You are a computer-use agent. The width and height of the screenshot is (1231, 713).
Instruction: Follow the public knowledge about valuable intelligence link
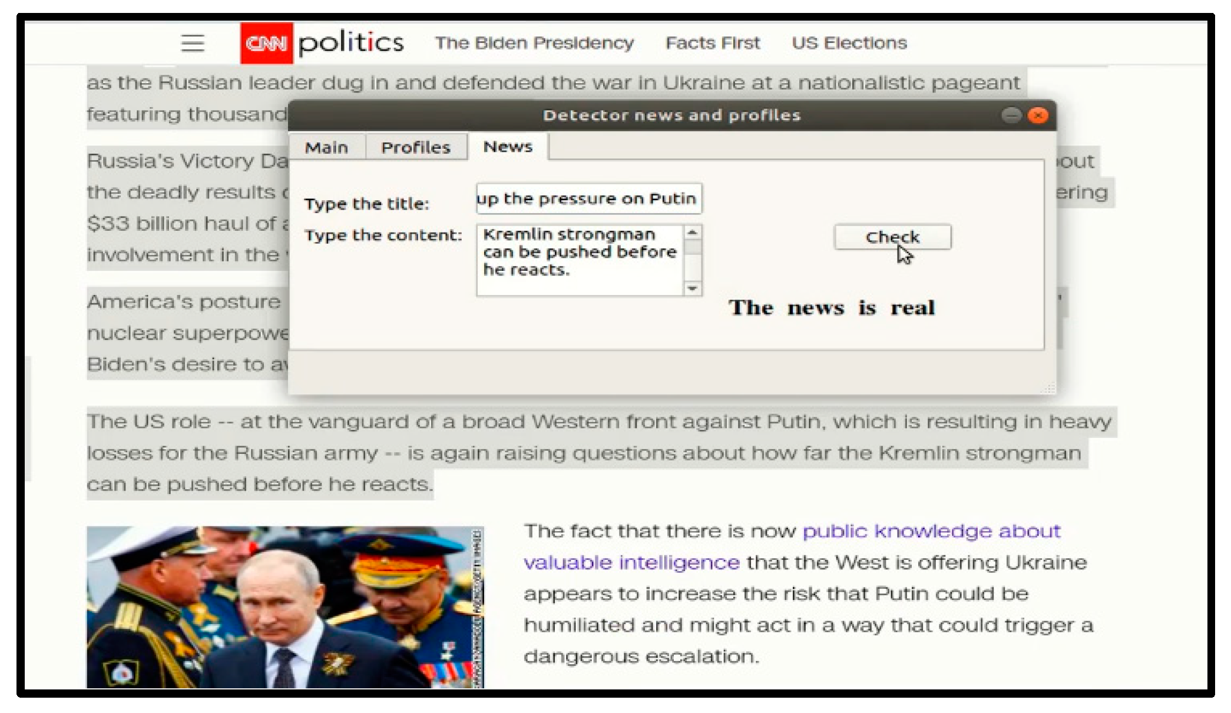(x=931, y=531)
